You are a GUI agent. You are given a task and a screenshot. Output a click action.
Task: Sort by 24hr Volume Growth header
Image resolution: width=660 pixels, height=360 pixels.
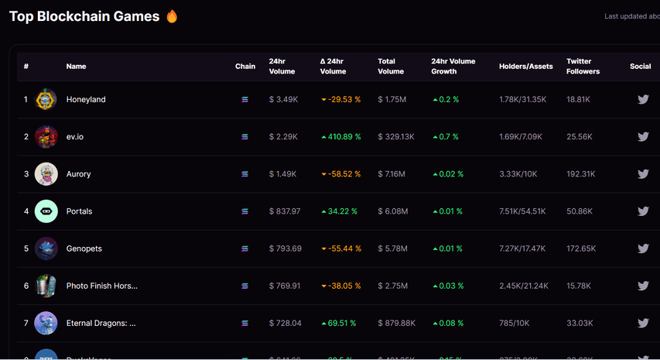[x=453, y=66]
